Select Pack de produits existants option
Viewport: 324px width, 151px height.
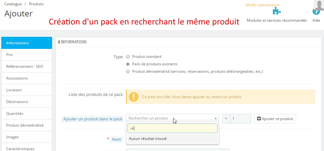click(128, 64)
